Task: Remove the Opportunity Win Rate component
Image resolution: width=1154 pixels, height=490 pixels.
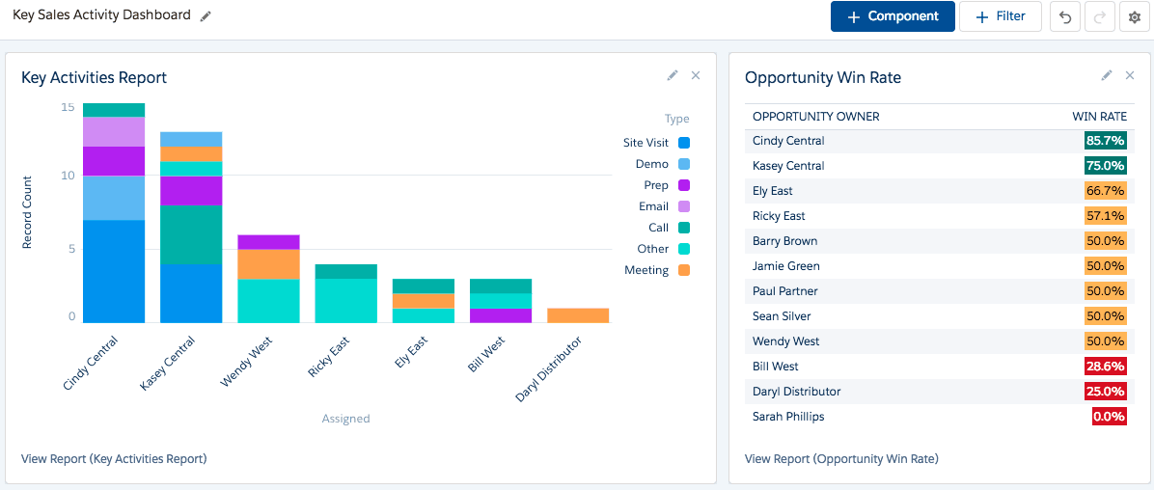Action: point(1130,75)
